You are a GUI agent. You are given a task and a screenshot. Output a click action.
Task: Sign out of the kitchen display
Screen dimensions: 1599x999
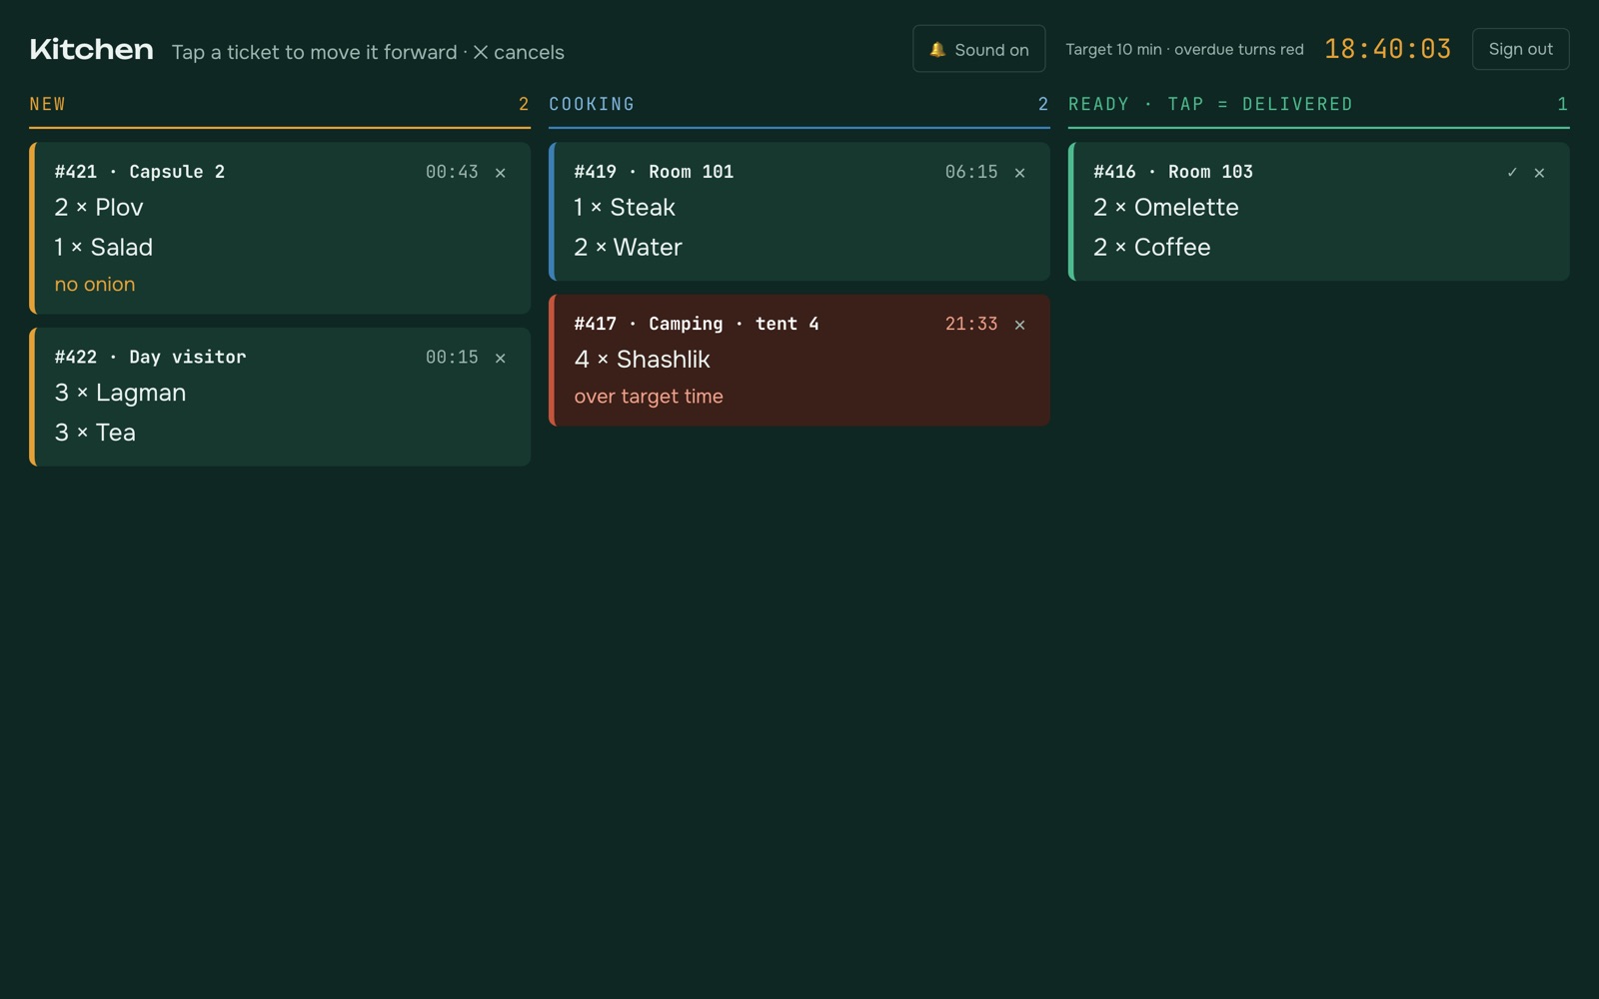click(1520, 49)
